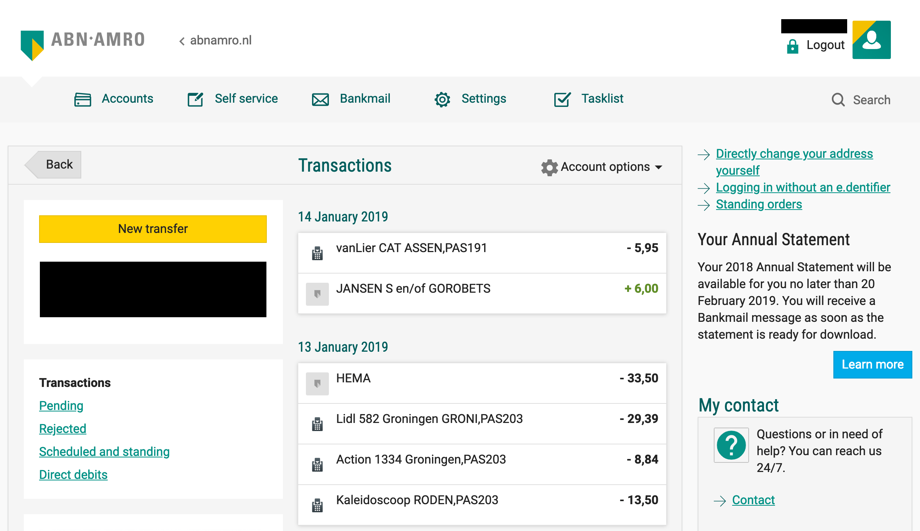Open Rejected transactions link
This screenshot has height=531, width=920.
point(63,429)
